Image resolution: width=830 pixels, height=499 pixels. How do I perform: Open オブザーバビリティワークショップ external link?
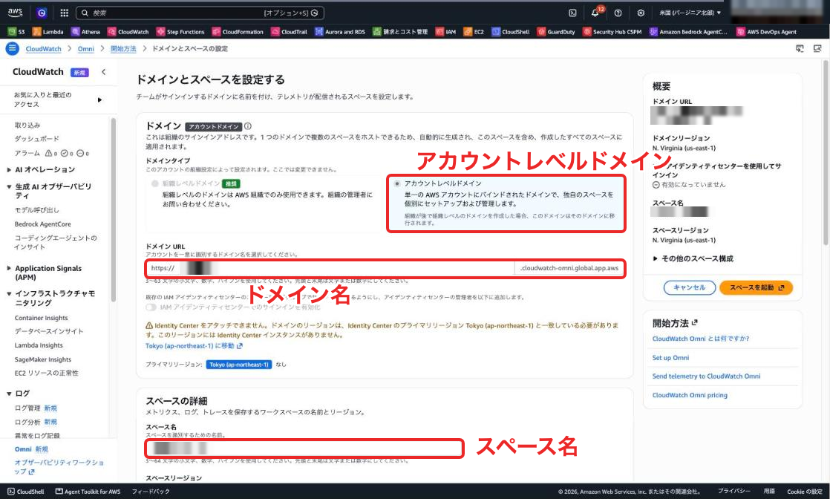[x=59, y=466]
